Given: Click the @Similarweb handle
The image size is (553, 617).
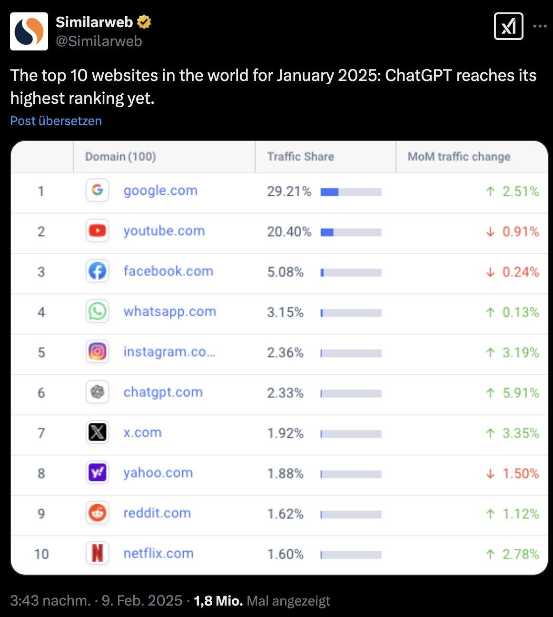Looking at the screenshot, I should tap(99, 41).
